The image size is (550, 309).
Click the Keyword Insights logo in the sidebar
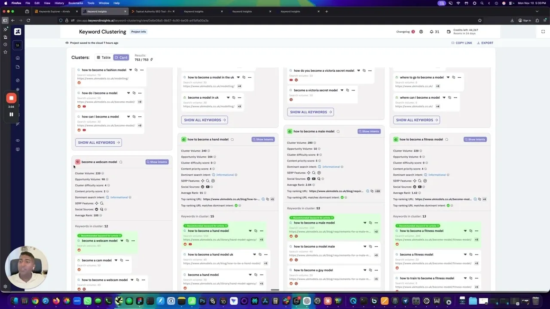click(x=18, y=32)
